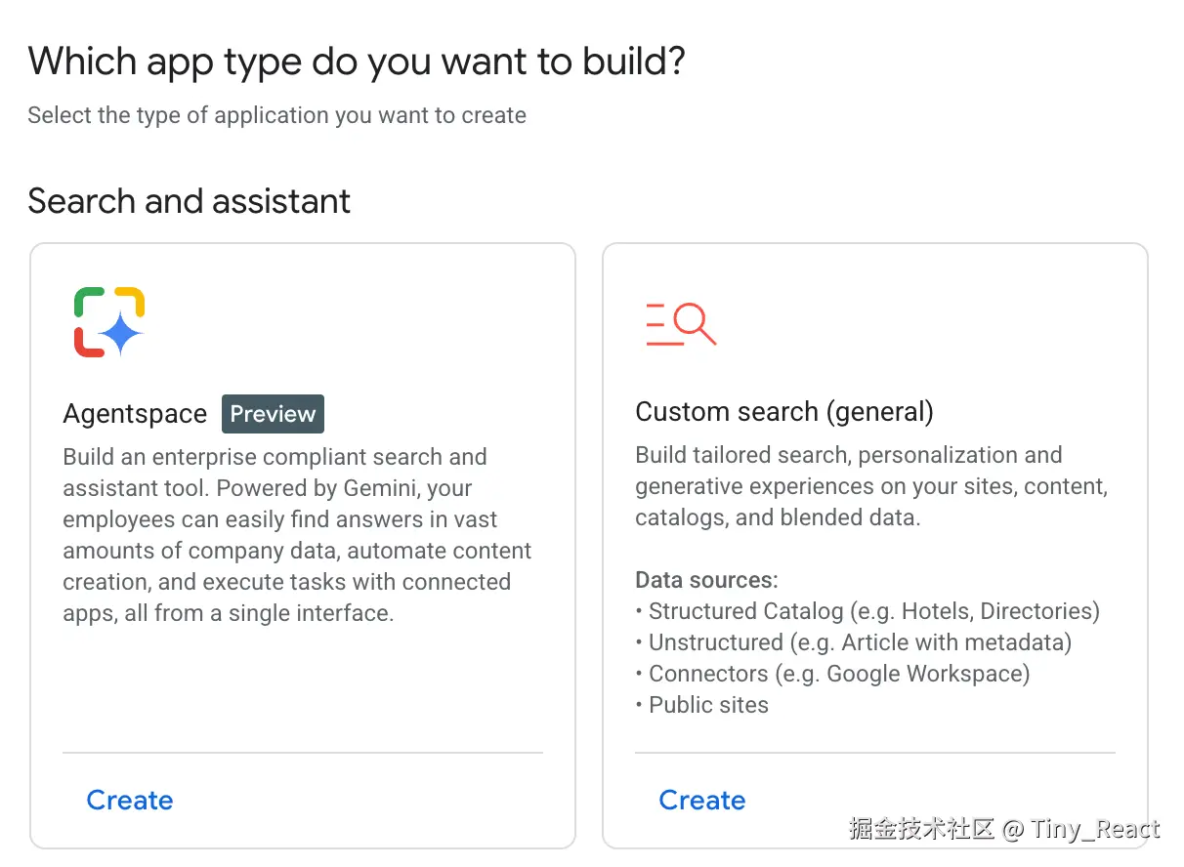Click the Preview badge beside Agentspace
This screenshot has width=1184, height=867.
[x=273, y=414]
